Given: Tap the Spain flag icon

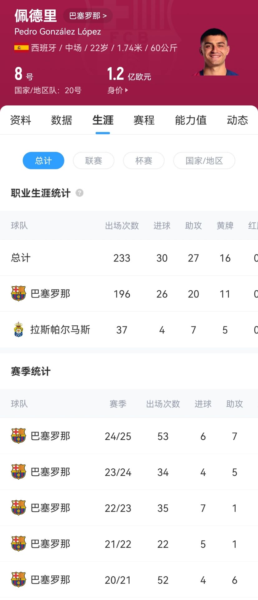Looking at the screenshot, I should (21, 48).
